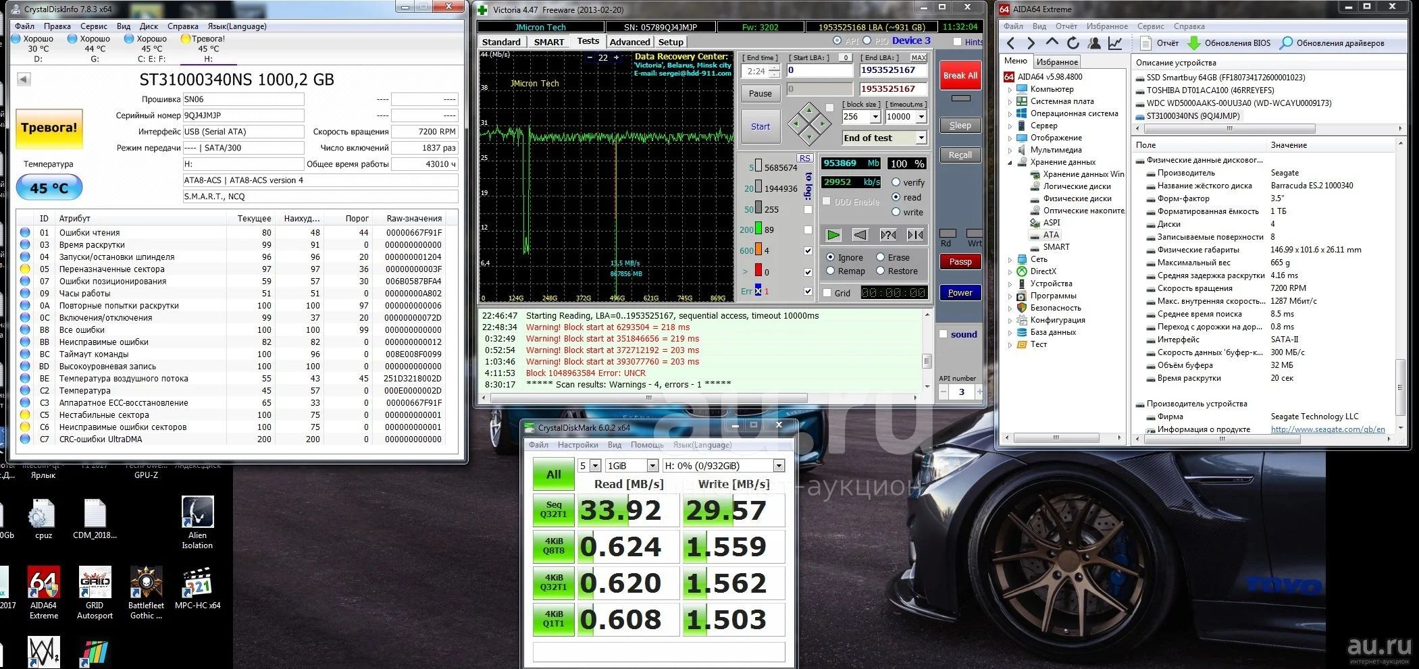Toggle the Hints checkbox in Victoria
Viewport: 1419px width, 669px height.
957,42
